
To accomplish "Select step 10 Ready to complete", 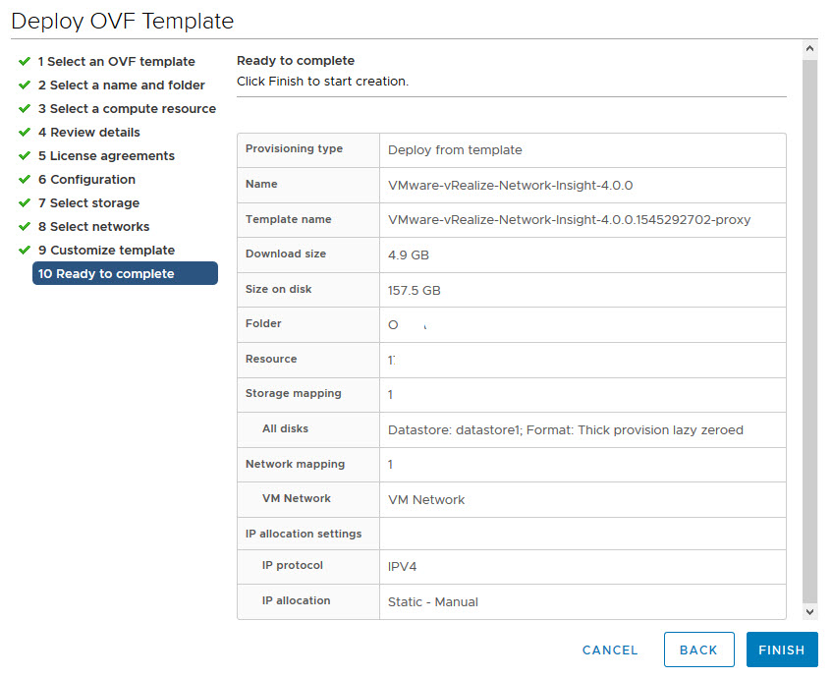I will 125,274.
